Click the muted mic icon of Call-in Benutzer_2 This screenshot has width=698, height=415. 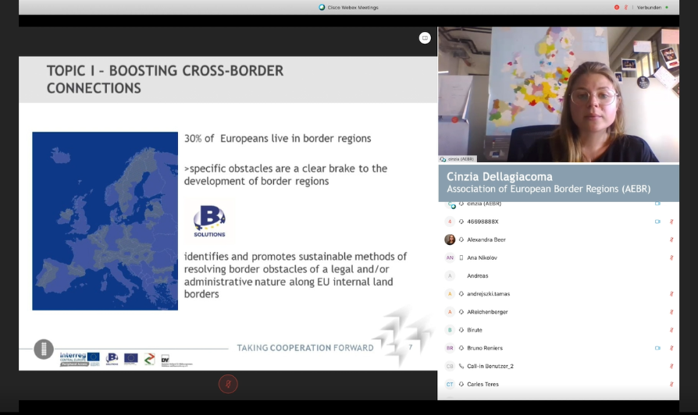click(671, 366)
